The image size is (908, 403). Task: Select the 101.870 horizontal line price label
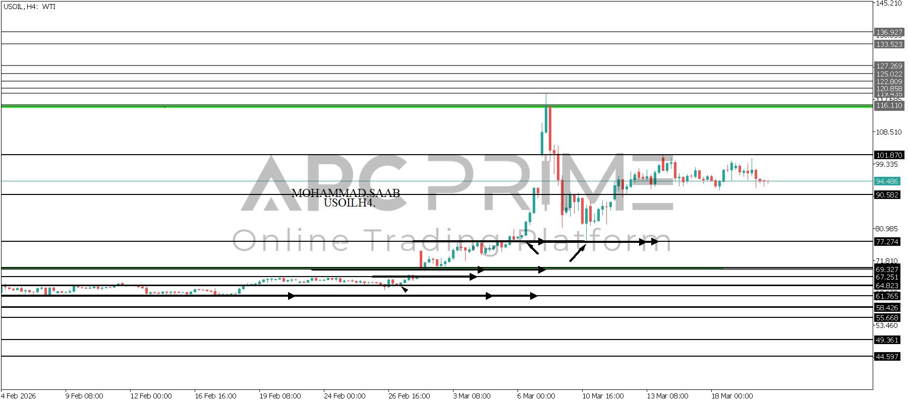888,155
